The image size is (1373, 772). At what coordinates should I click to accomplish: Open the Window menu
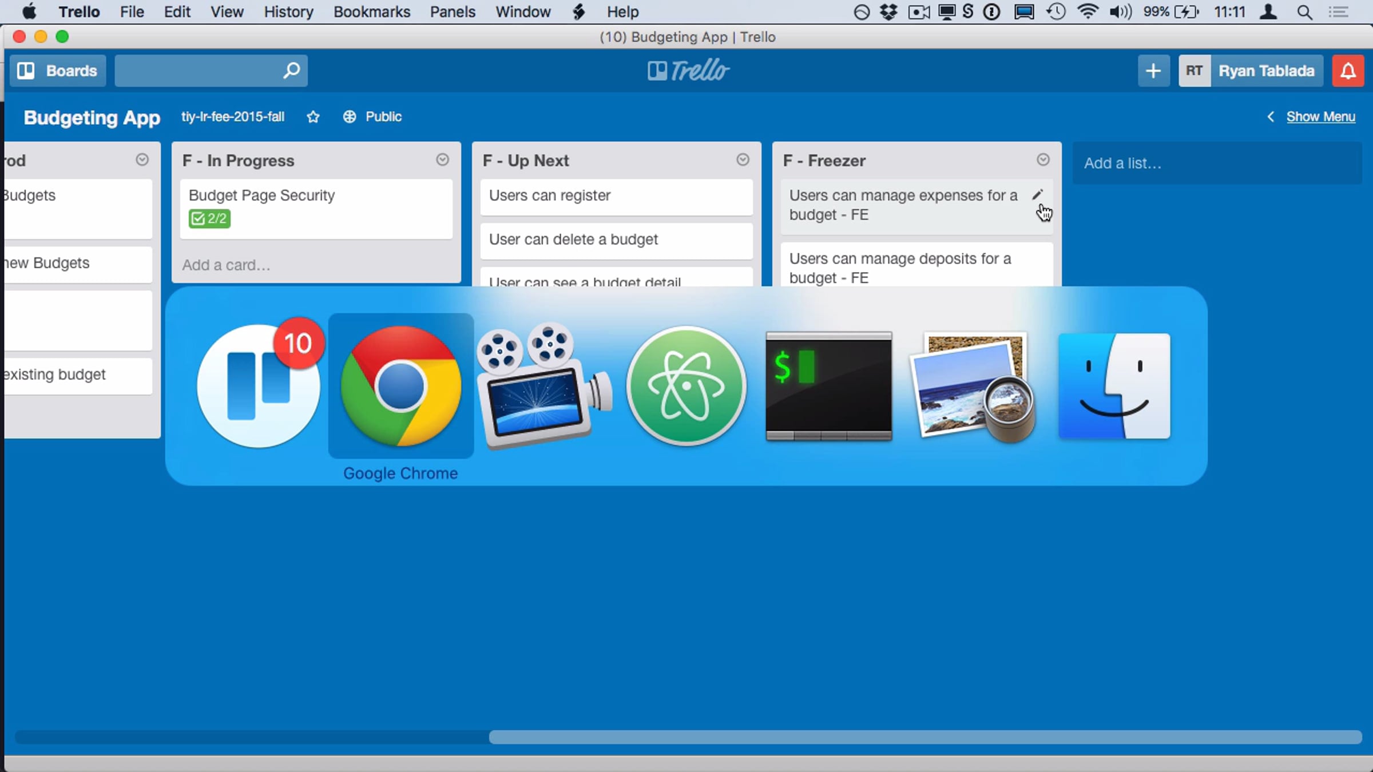pos(523,11)
